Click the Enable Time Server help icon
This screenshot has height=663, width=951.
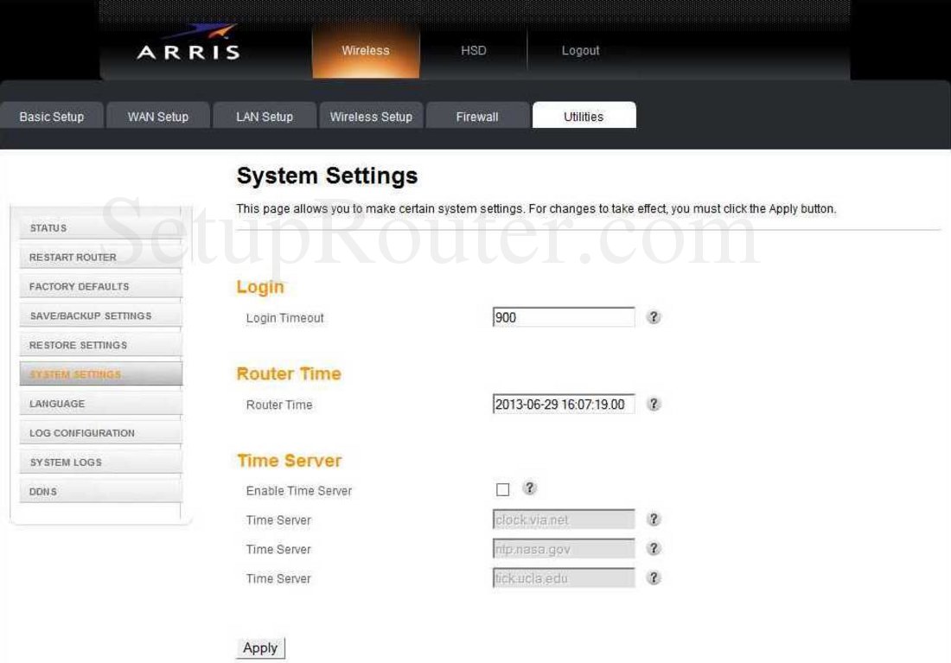(x=529, y=488)
